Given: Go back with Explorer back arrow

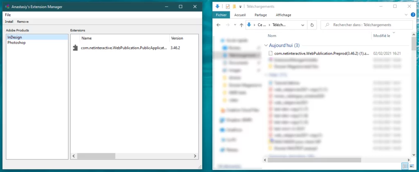Looking at the screenshot, I should coord(219,25).
